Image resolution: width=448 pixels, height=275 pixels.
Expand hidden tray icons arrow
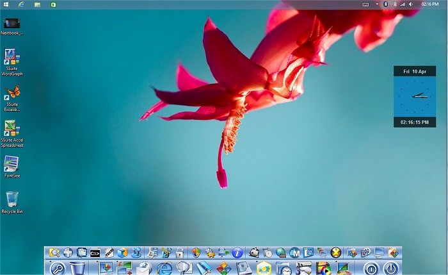(377, 4)
